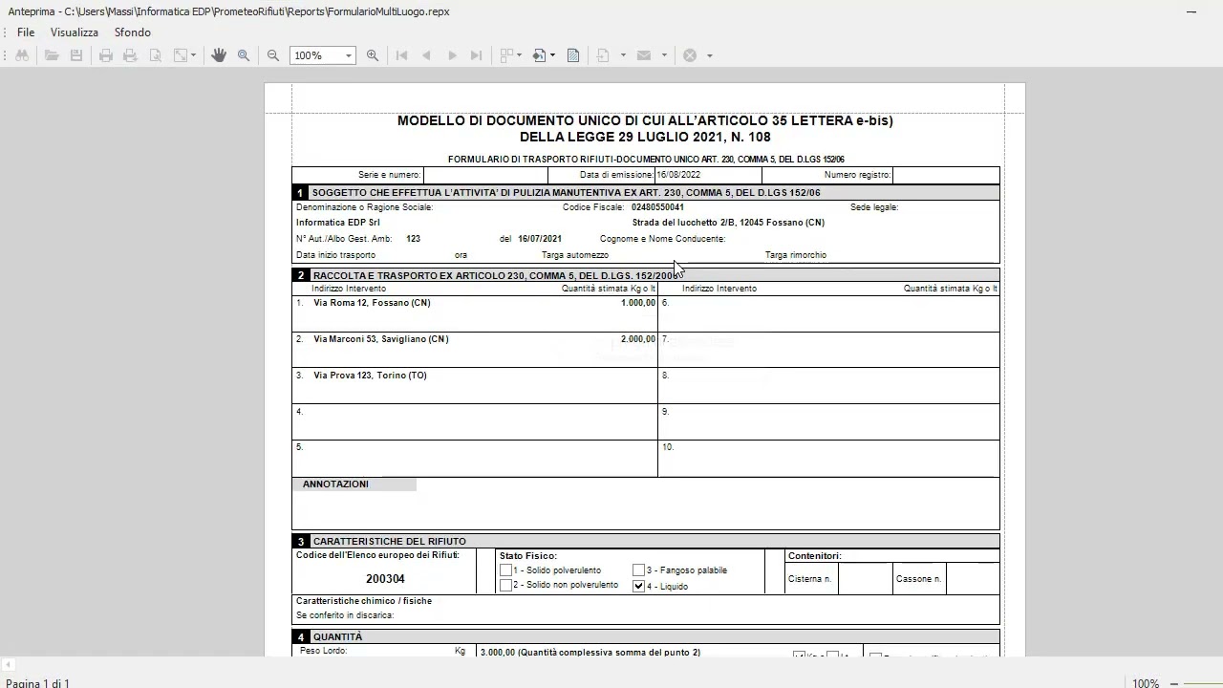Click the 'Targa automezzo' label

(x=575, y=255)
